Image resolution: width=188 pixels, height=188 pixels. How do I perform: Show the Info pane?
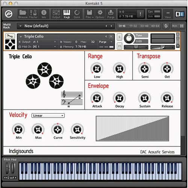(44, 14)
